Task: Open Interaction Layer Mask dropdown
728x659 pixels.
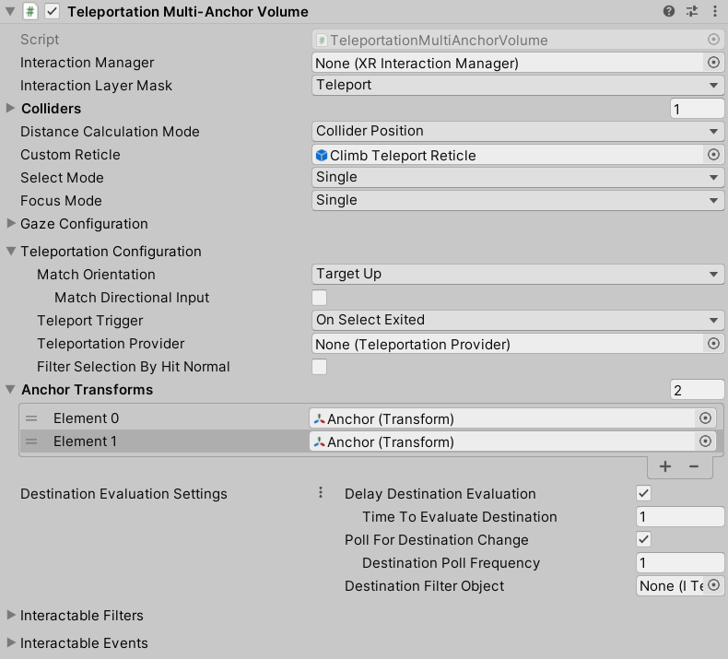Action: [518, 85]
